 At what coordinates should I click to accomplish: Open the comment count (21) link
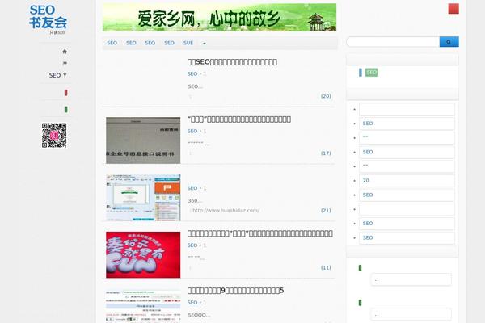point(326,211)
